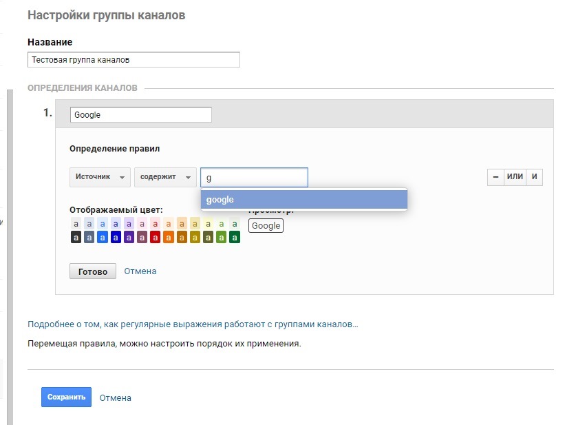The height and width of the screenshot is (425, 576).
Task: Open the Источник dimension dropdown
Action: (100, 177)
